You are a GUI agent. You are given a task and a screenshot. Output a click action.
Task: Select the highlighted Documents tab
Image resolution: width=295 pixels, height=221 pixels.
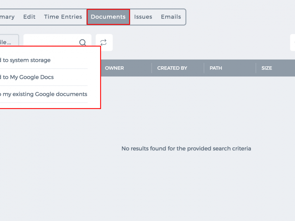click(108, 17)
